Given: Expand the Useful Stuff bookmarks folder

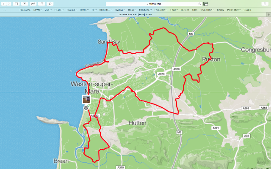Looking at the screenshot, I should (x=207, y=10).
